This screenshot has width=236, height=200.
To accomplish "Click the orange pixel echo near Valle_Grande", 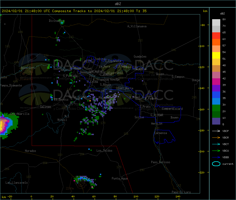I will [90, 101].
